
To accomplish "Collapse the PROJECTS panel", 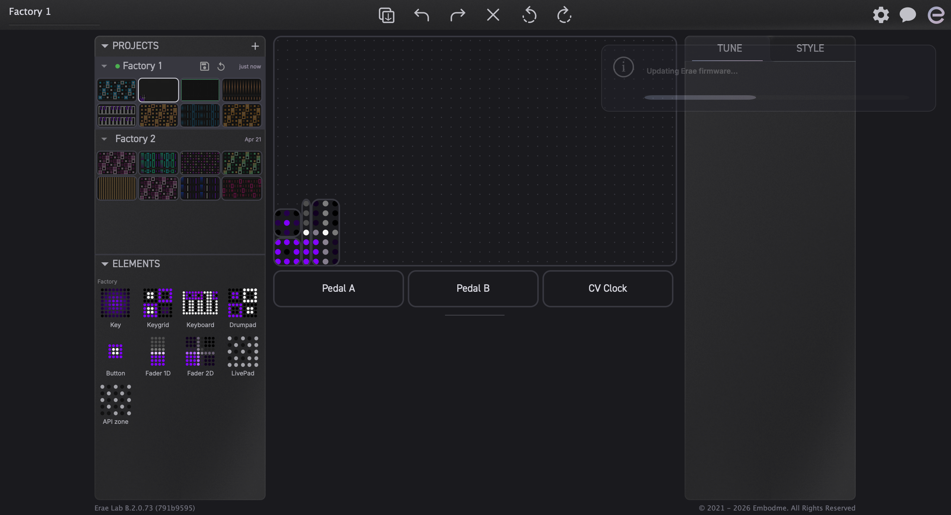I will pos(105,46).
